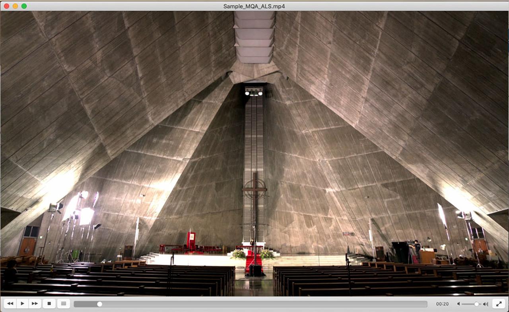
Task: Click the volume slider knob
Action: pos(476,304)
